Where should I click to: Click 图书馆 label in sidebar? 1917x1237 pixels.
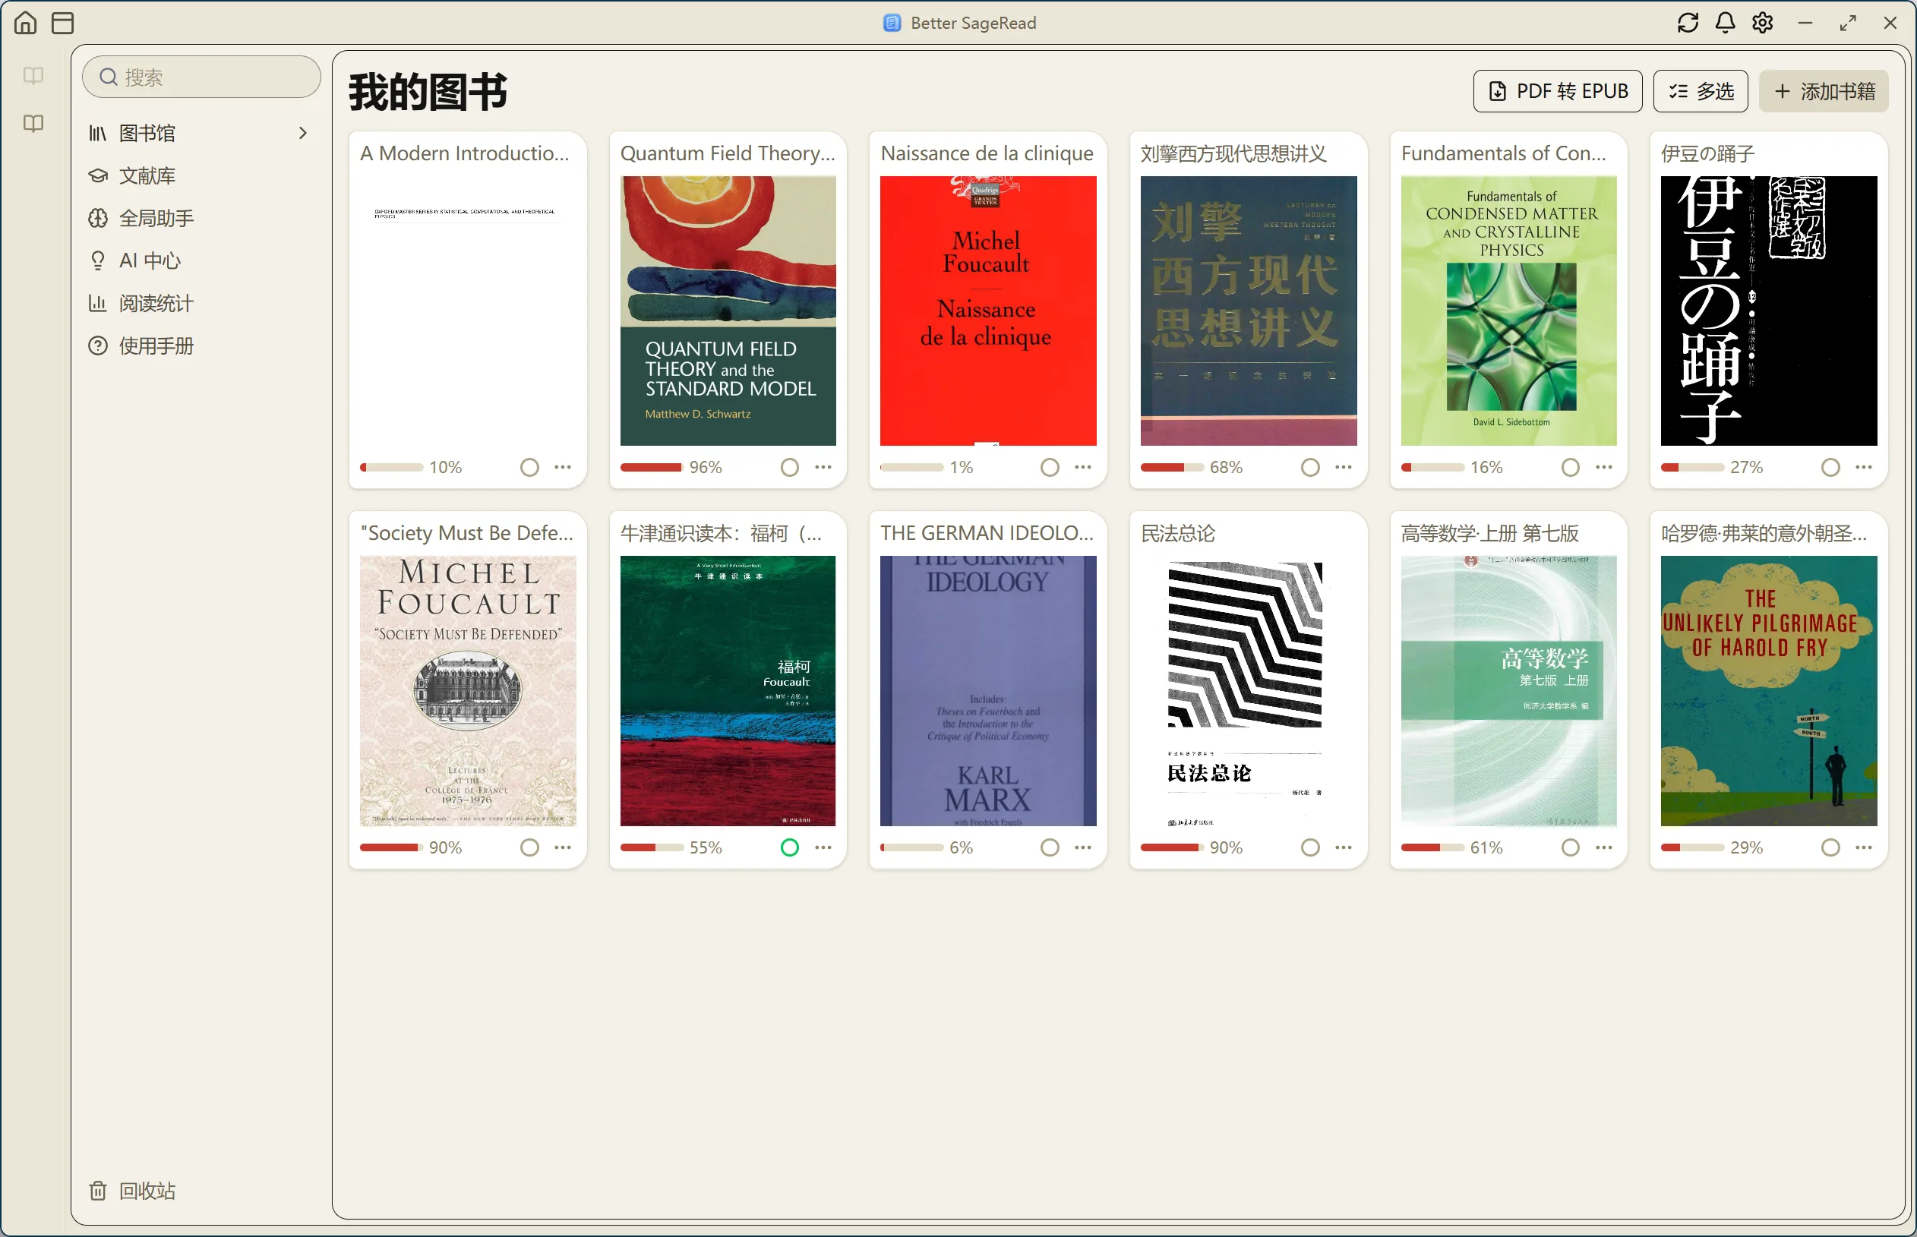tap(147, 134)
